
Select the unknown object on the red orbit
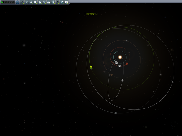coord(120,66)
